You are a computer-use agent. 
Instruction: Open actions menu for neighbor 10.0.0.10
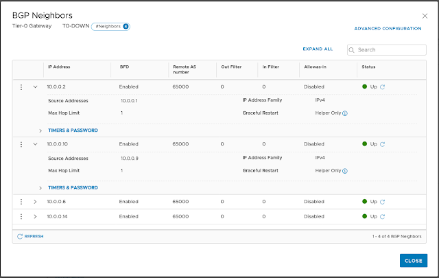[21, 144]
